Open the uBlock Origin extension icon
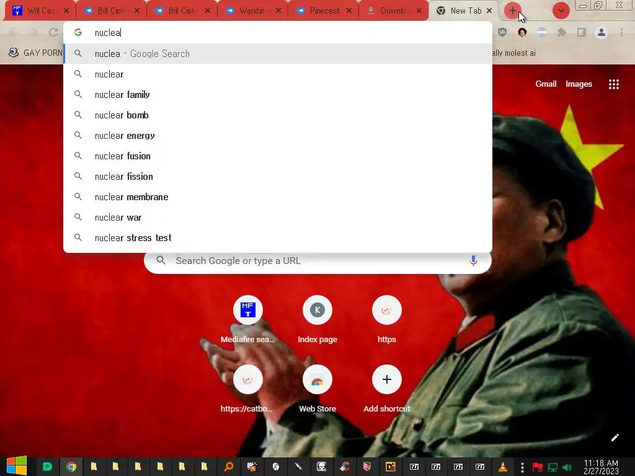This screenshot has height=476, width=635. point(502,32)
